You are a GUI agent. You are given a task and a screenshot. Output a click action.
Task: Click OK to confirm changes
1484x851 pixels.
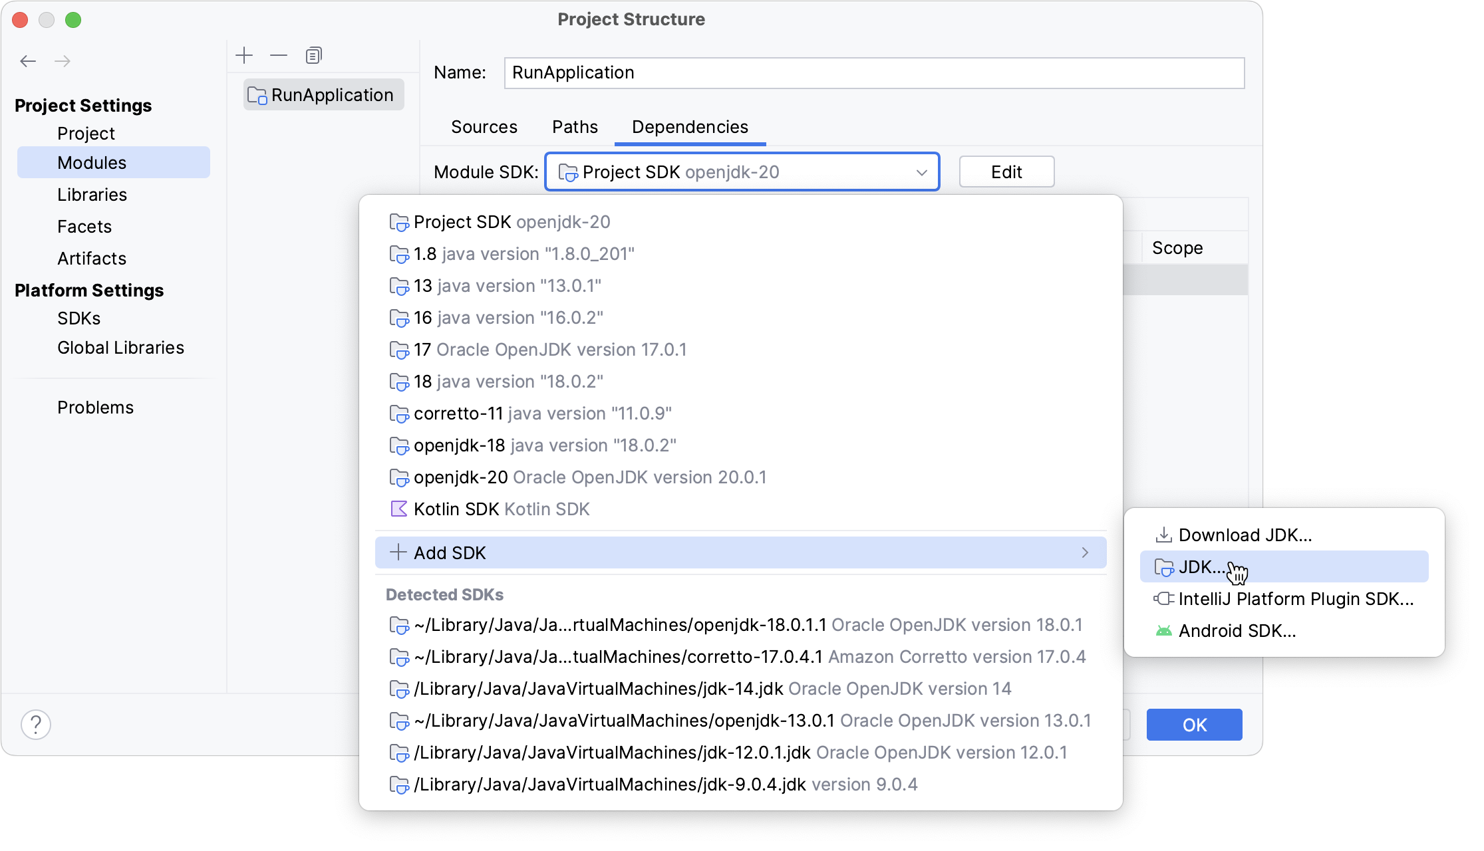[1195, 725]
